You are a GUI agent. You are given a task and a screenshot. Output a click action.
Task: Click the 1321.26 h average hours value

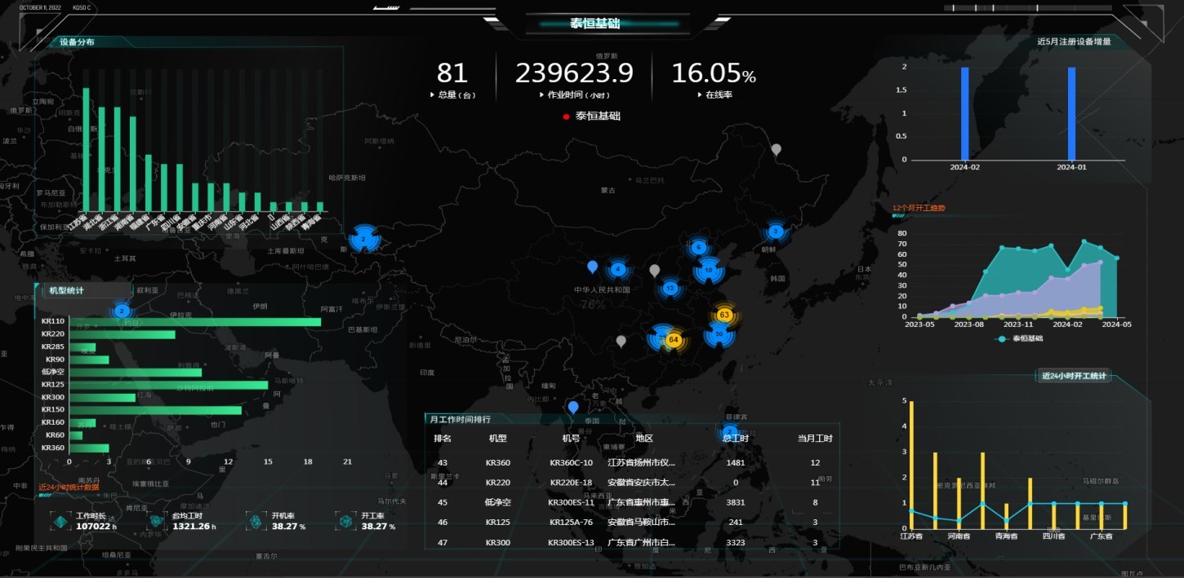click(x=194, y=527)
